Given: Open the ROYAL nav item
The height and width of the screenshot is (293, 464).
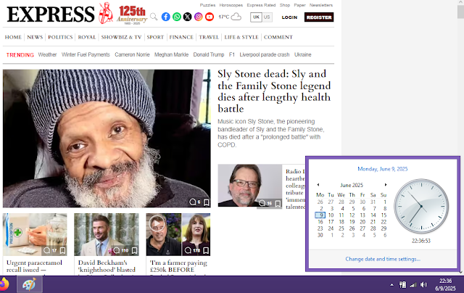Looking at the screenshot, I should [87, 37].
